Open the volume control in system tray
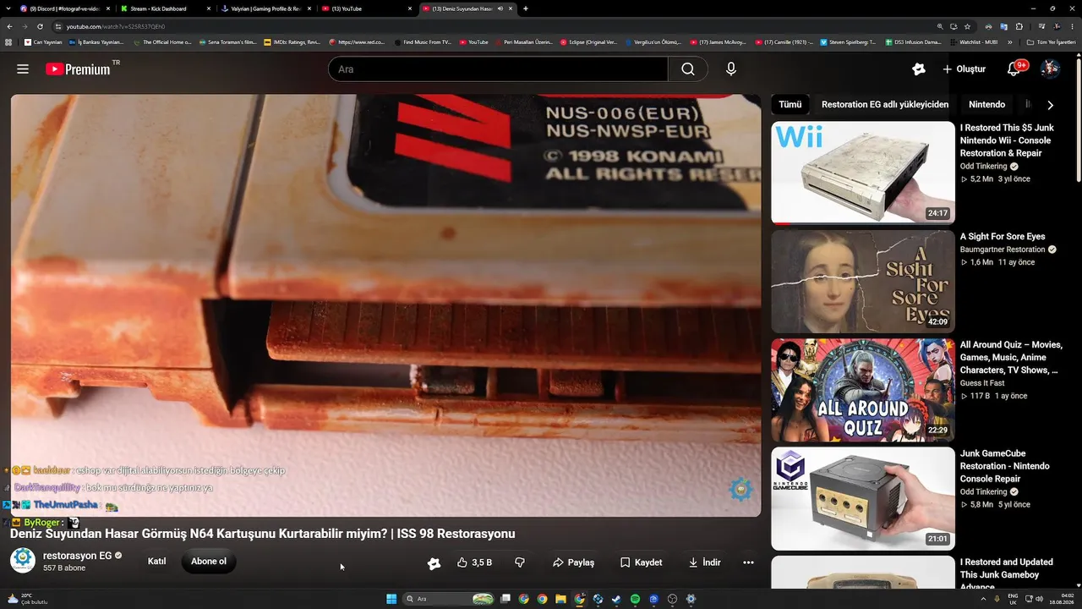 tap(1039, 599)
